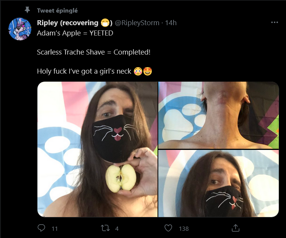Open the bottom-right masked selfie photo
The width and height of the screenshot is (286, 238).
point(218,183)
